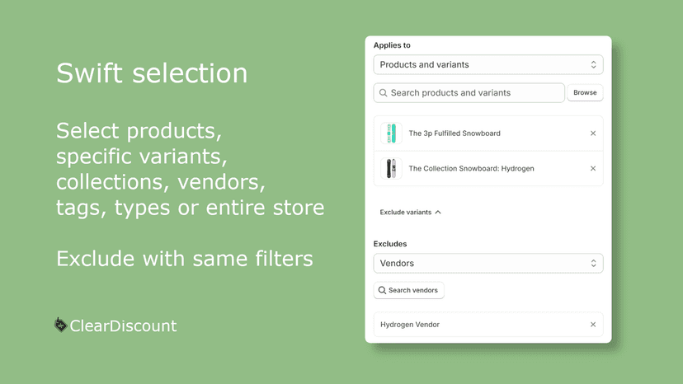Screen dimensions: 683x384
Task: Remove the Hydrogen Vendor exclusion
Action: point(593,325)
